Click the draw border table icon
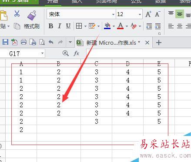The width and height of the screenshot is (191, 162). point(92,26)
